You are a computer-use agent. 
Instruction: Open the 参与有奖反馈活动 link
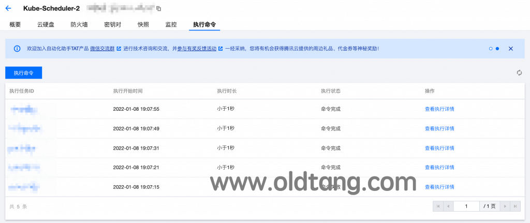click(197, 49)
